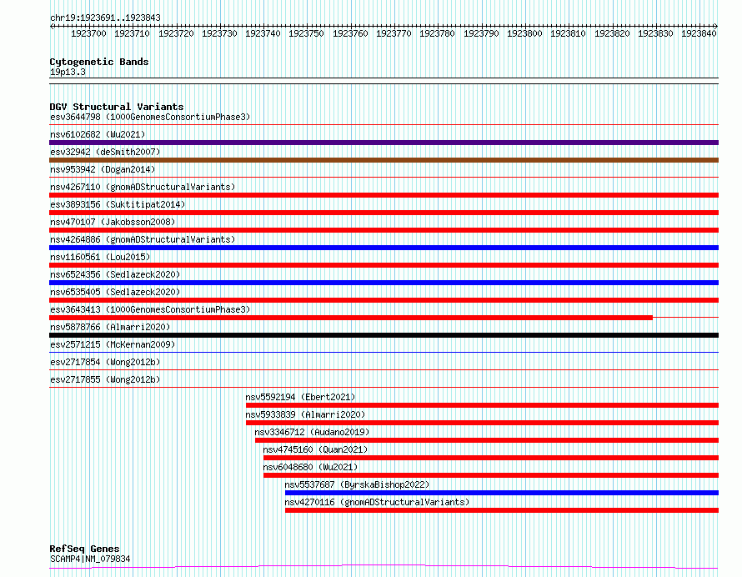
Task: Select nsv4270116 (gnomADStructuralVariants) label
Action: [377, 502]
